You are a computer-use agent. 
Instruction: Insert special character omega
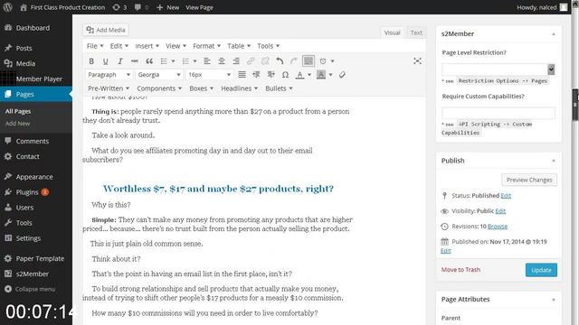coord(285,75)
